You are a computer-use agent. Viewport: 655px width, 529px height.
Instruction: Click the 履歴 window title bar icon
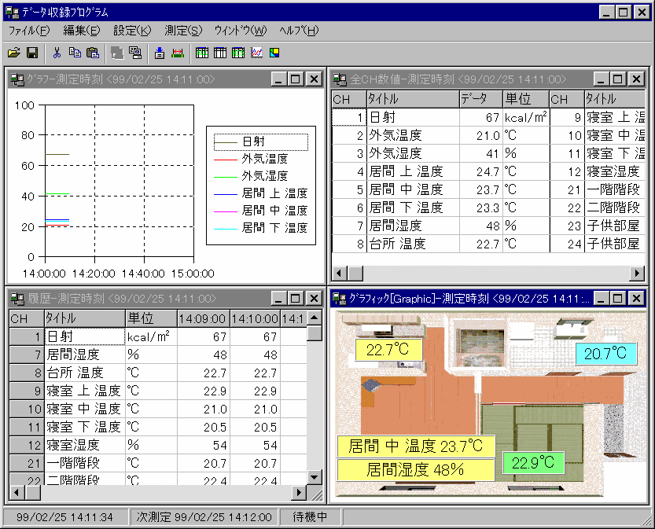17,299
